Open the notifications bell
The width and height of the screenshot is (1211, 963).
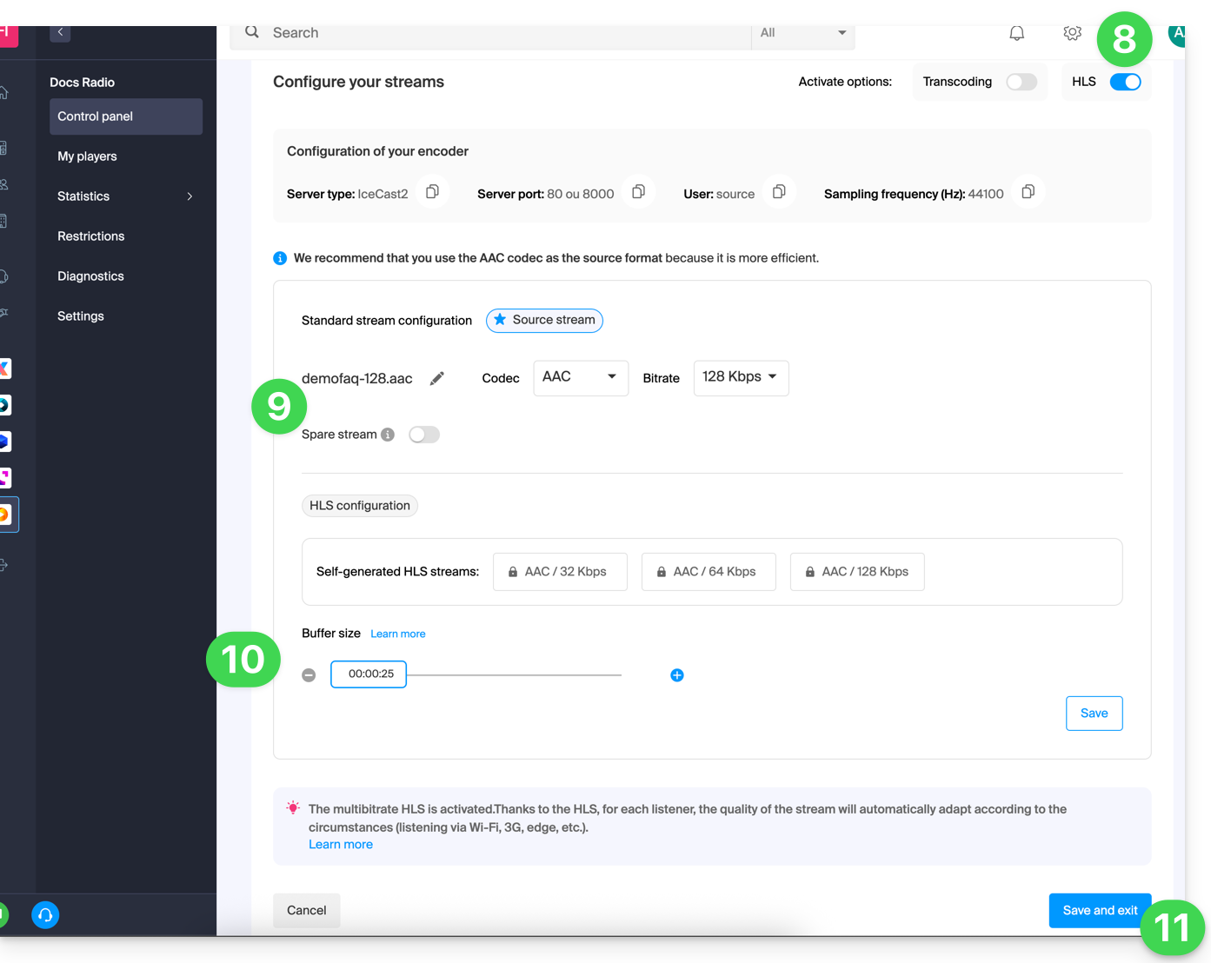1016,33
